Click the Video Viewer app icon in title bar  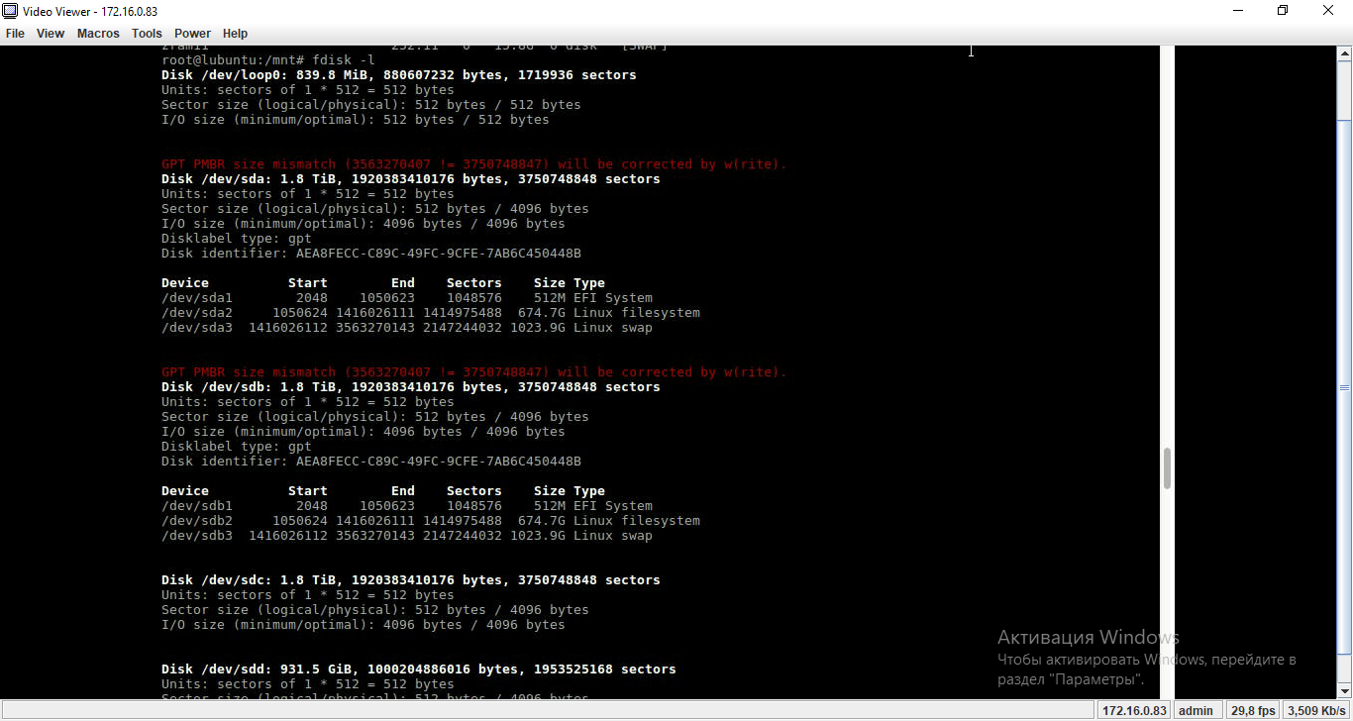coord(11,11)
